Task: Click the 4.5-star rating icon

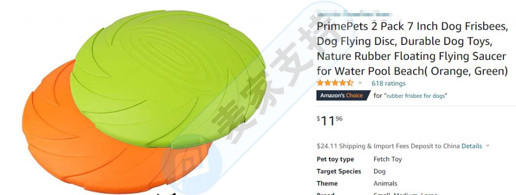Action: click(x=335, y=83)
